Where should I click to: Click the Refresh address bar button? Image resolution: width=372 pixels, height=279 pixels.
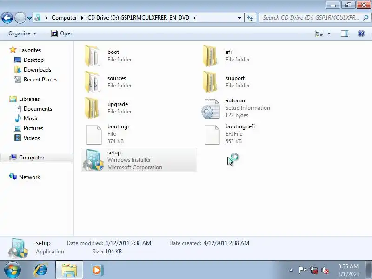(x=250, y=18)
